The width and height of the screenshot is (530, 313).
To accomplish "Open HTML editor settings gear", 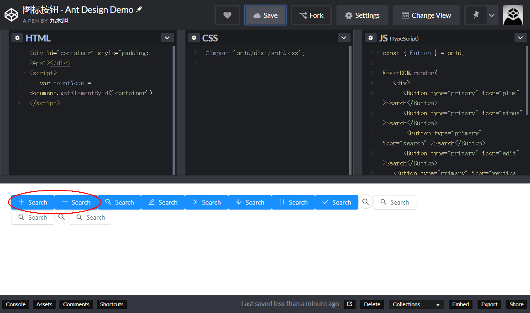I will click(x=17, y=38).
